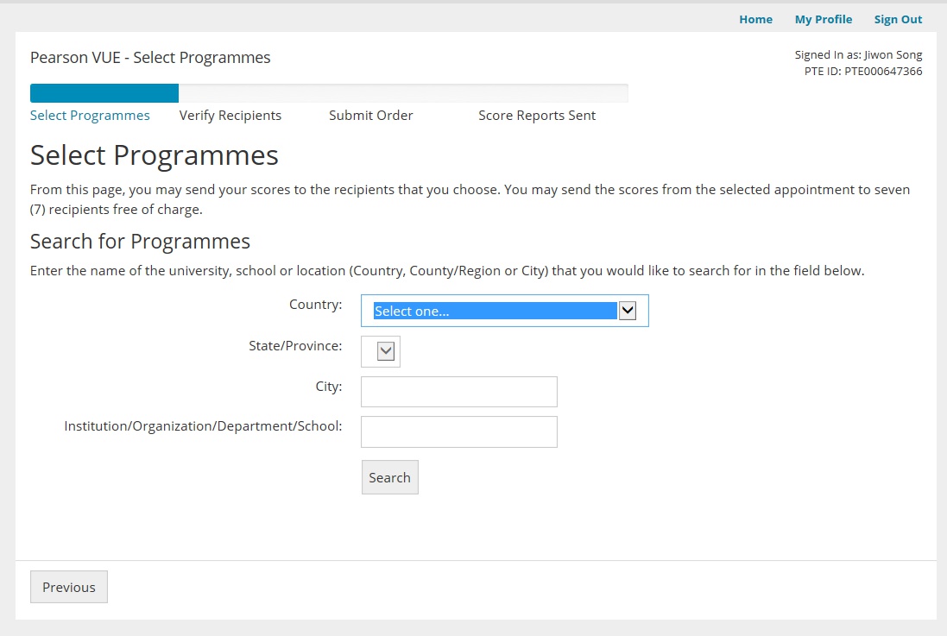Image resolution: width=947 pixels, height=636 pixels.
Task: Click the City text field
Action: click(458, 392)
